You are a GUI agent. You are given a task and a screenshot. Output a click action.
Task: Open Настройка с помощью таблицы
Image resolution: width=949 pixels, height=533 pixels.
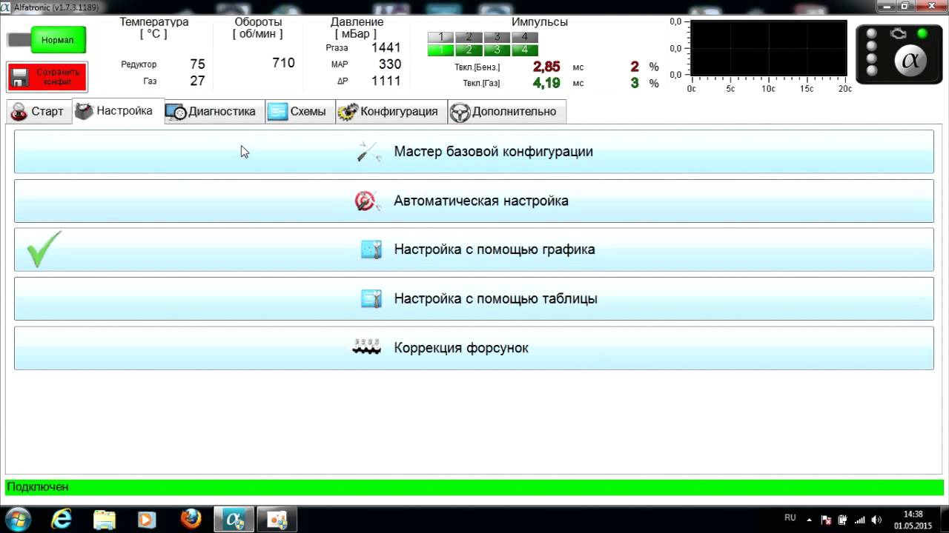(474, 299)
